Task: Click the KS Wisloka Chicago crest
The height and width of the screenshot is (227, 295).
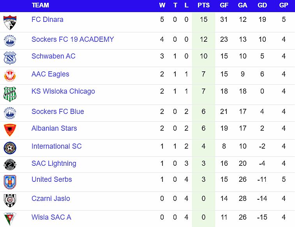Action: (9, 94)
